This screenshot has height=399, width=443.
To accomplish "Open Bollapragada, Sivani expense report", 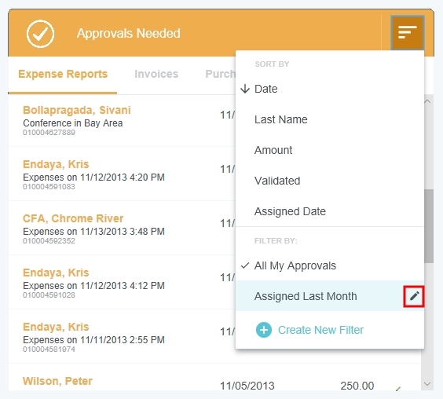I will pyautogui.click(x=76, y=110).
